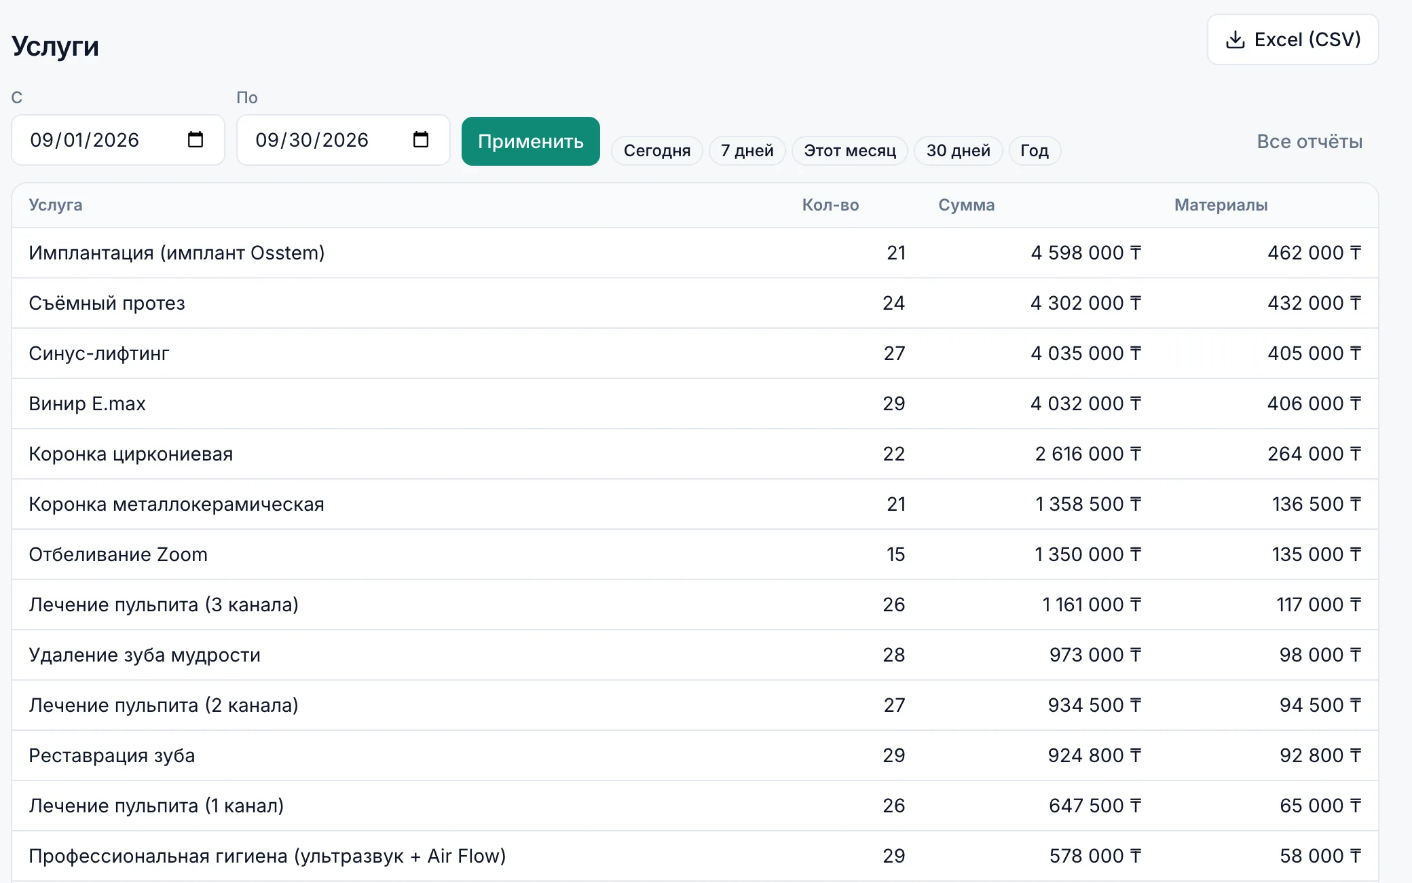Screen dimensions: 1412x883
Task: Click the sum value 1 358 500 ₸
Action: (x=1088, y=504)
